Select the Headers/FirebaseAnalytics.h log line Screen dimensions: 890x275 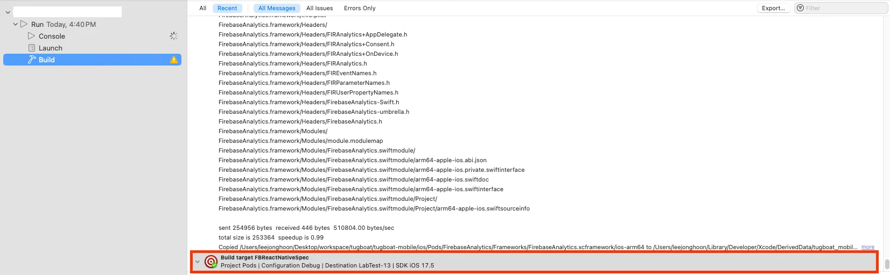(x=300, y=121)
